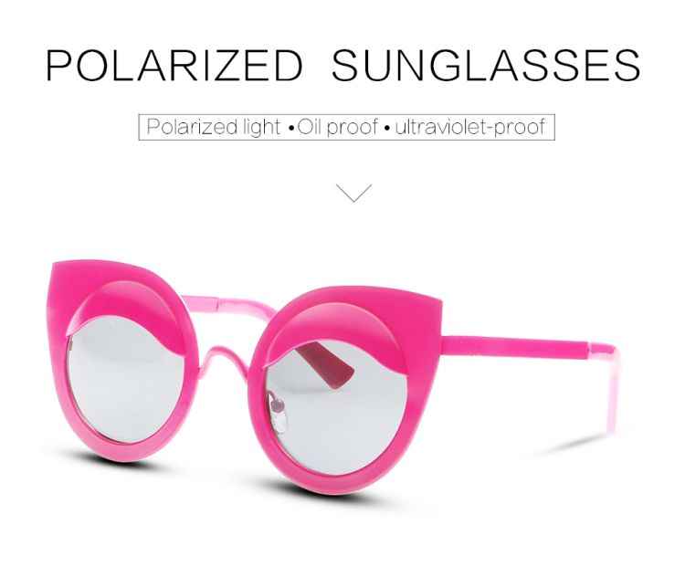Viewport: 685px width, 567px height.
Task: Click the word SUNGLASSES in the heading
Action: (x=486, y=66)
